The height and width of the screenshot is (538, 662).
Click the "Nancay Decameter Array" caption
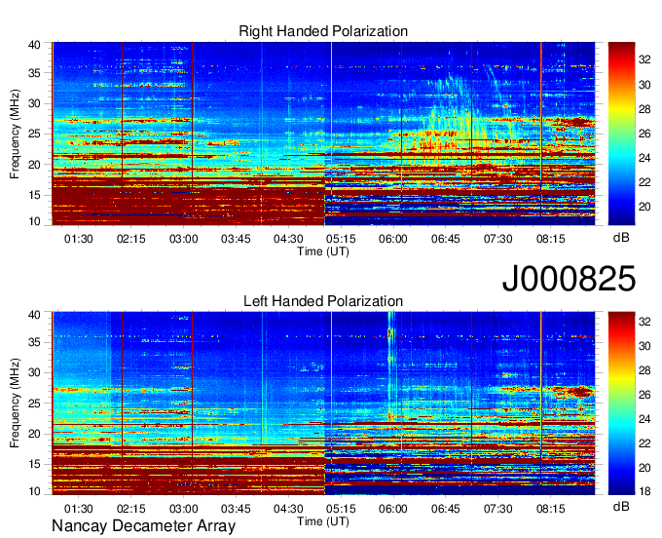pos(143,526)
